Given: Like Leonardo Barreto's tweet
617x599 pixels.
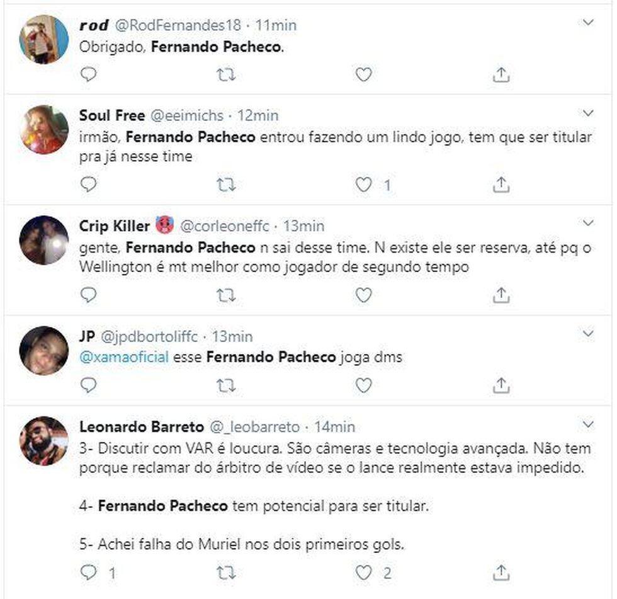Looking at the screenshot, I should [x=363, y=573].
